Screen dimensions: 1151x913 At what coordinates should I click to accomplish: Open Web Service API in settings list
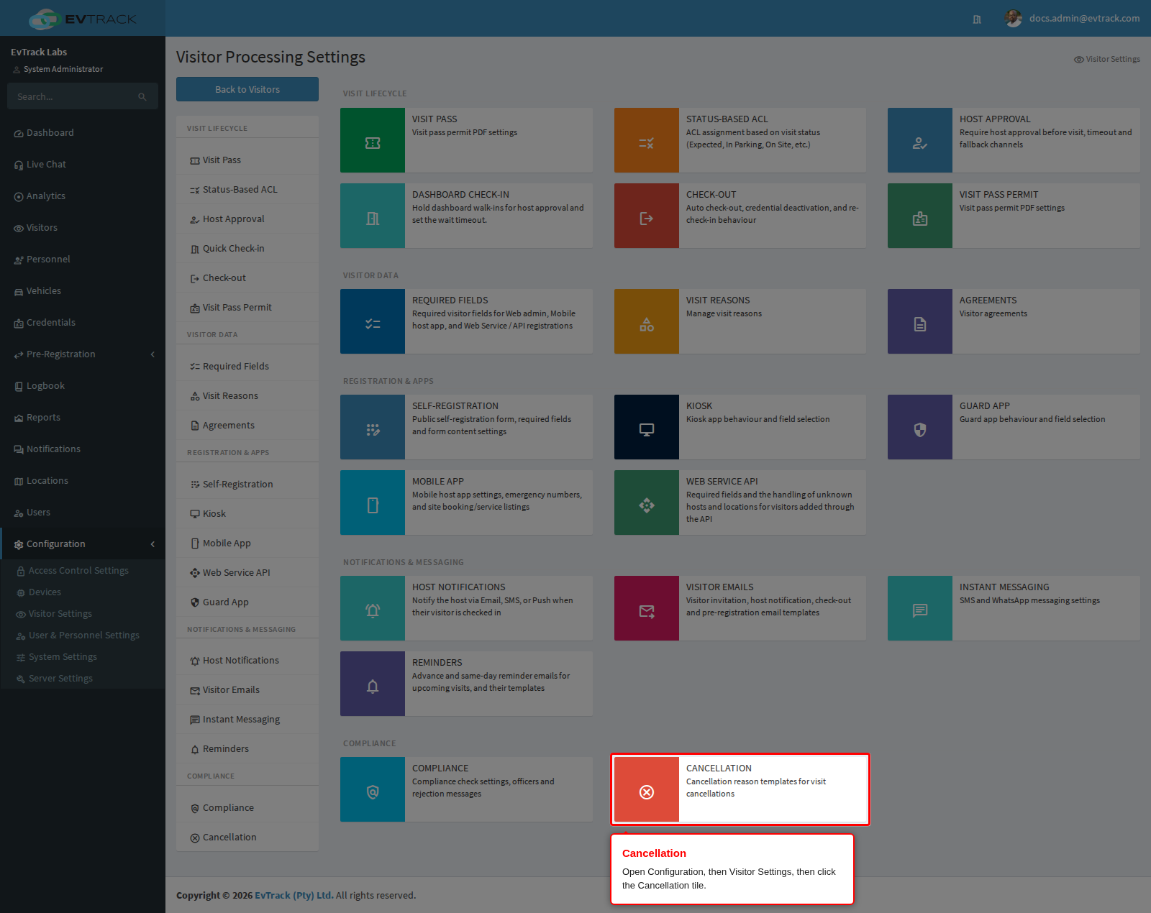pyautogui.click(x=247, y=573)
